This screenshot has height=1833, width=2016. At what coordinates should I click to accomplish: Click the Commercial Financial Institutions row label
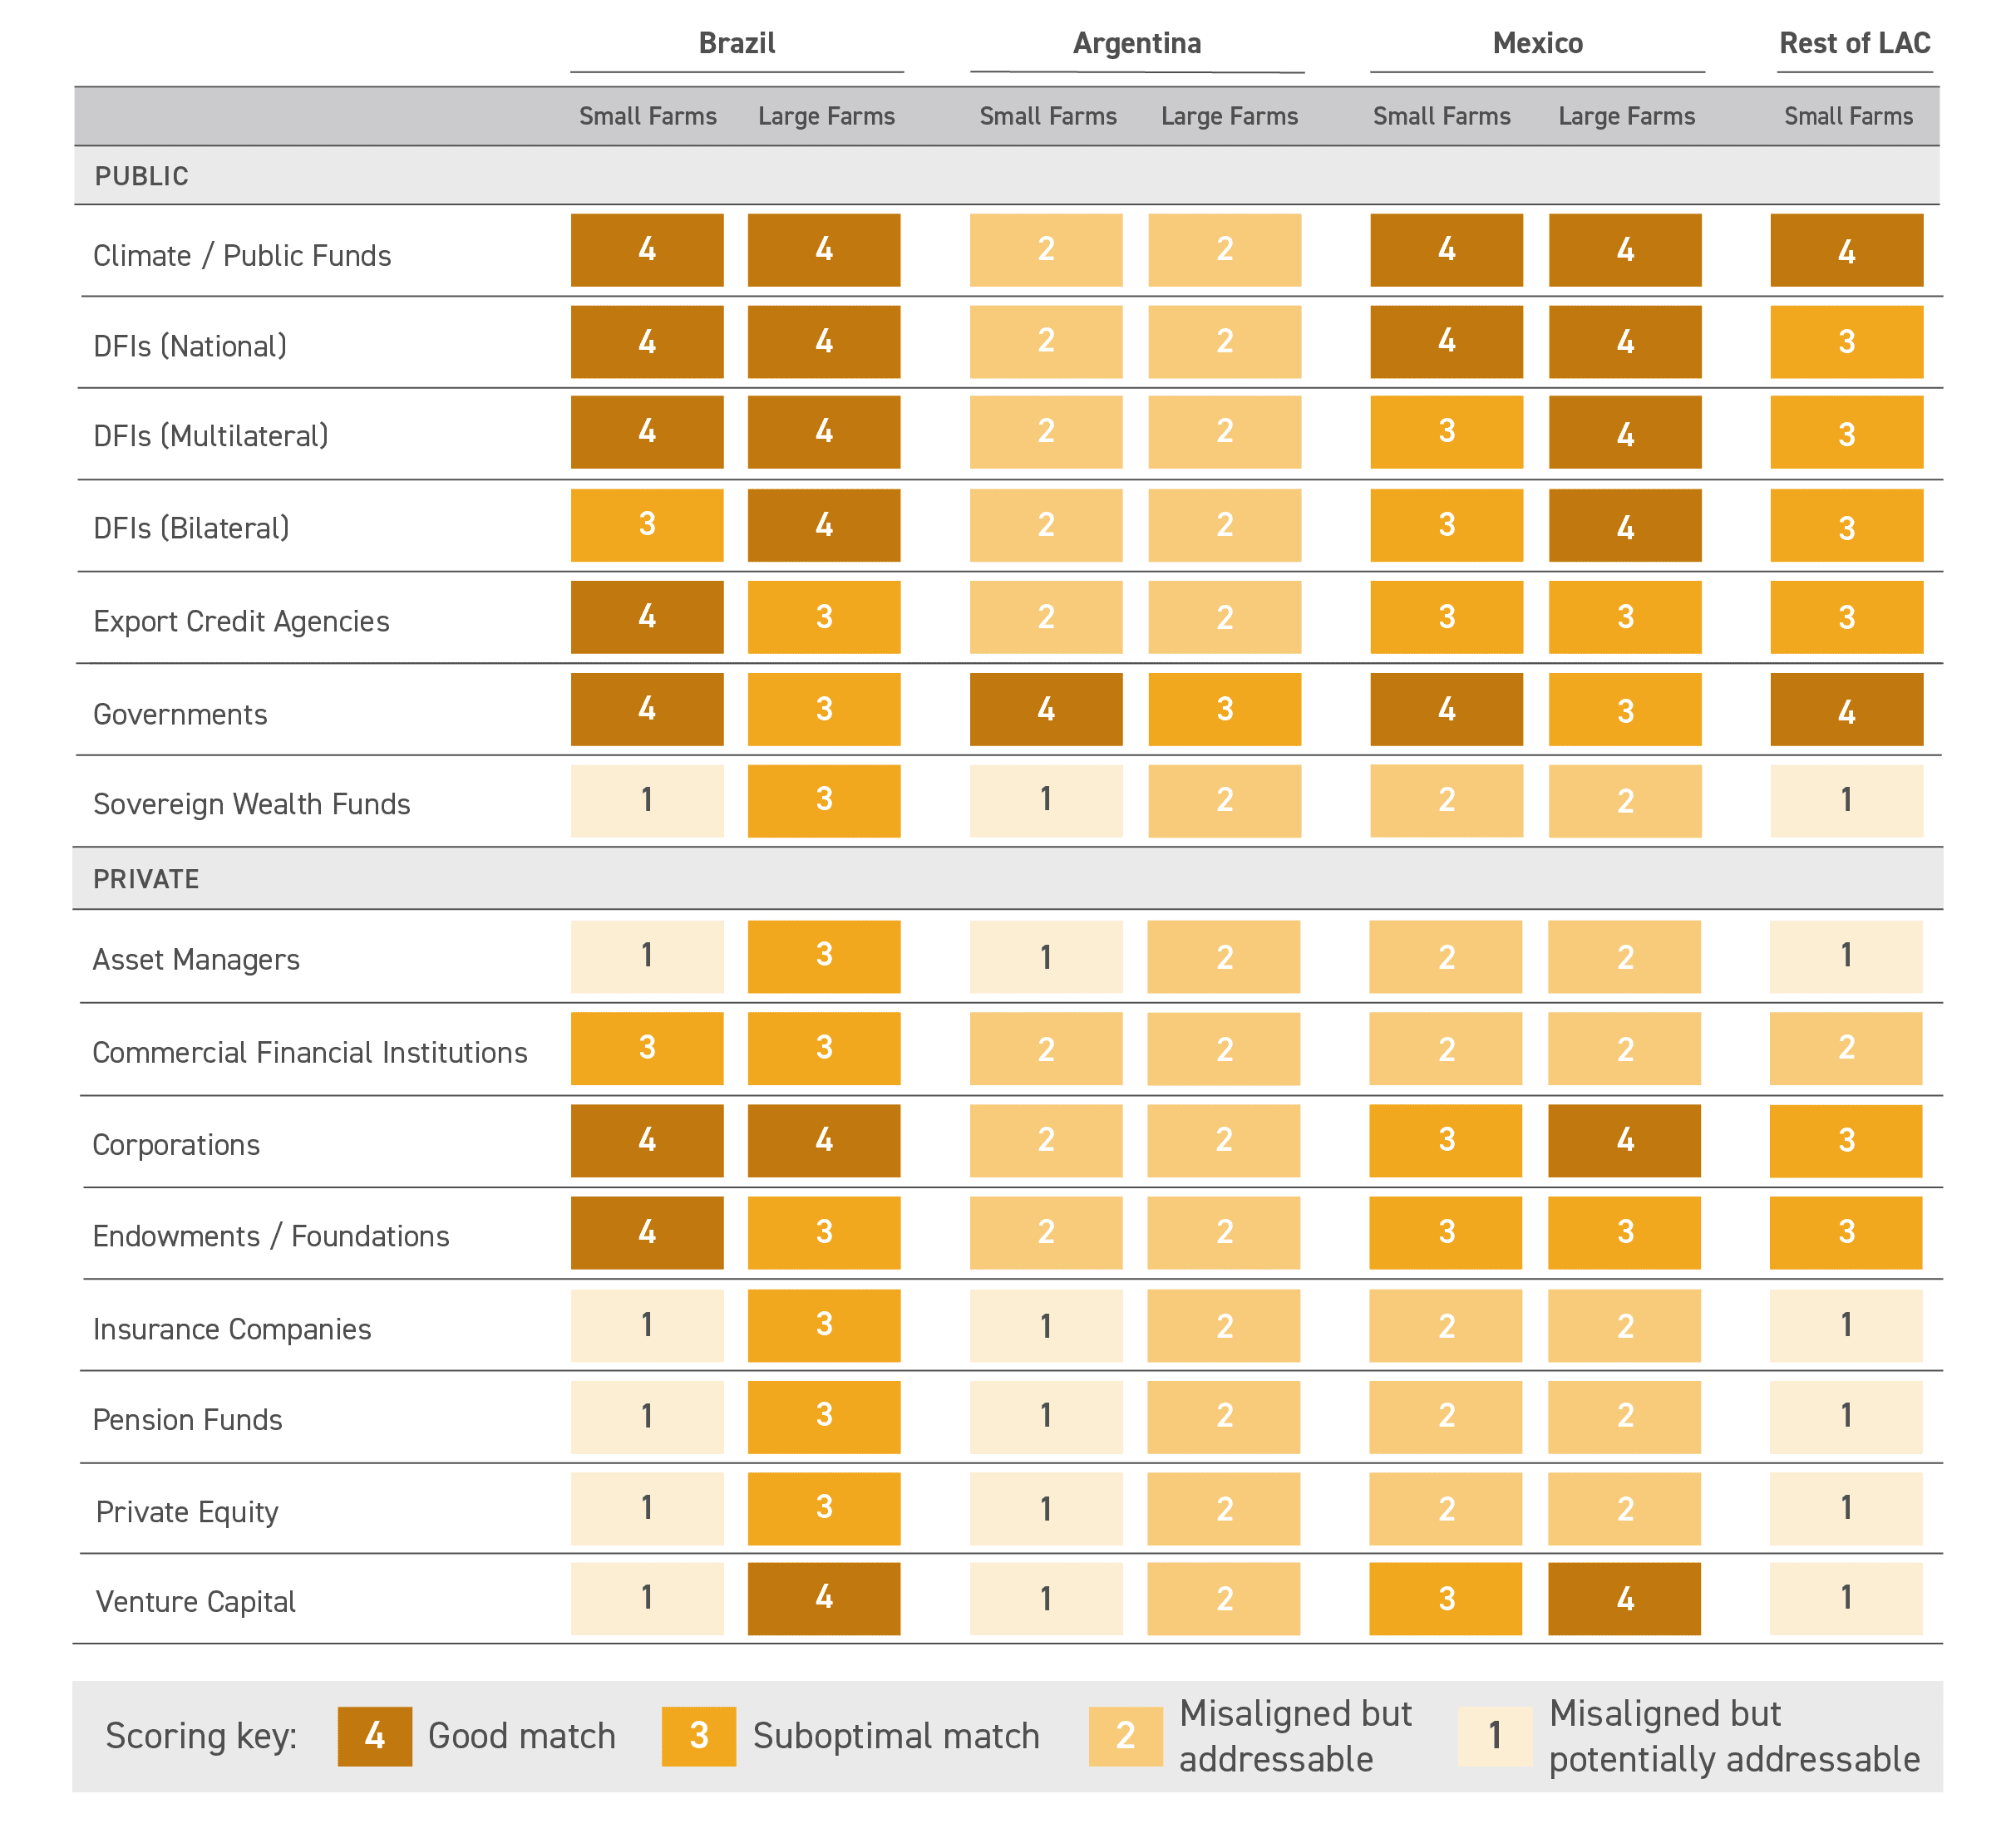click(309, 1053)
